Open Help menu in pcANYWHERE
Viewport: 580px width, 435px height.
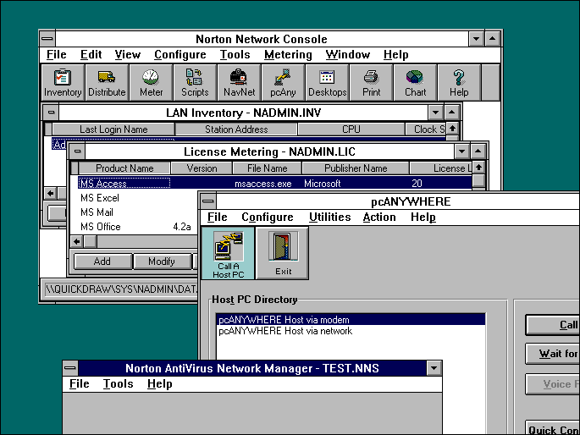pyautogui.click(x=423, y=217)
